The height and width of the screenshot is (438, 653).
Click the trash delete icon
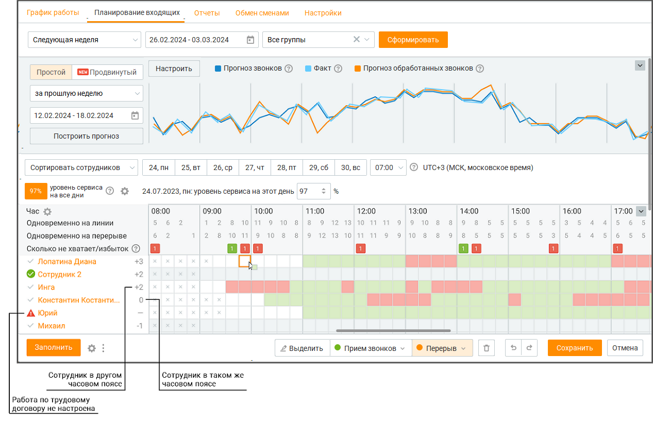[x=486, y=348]
